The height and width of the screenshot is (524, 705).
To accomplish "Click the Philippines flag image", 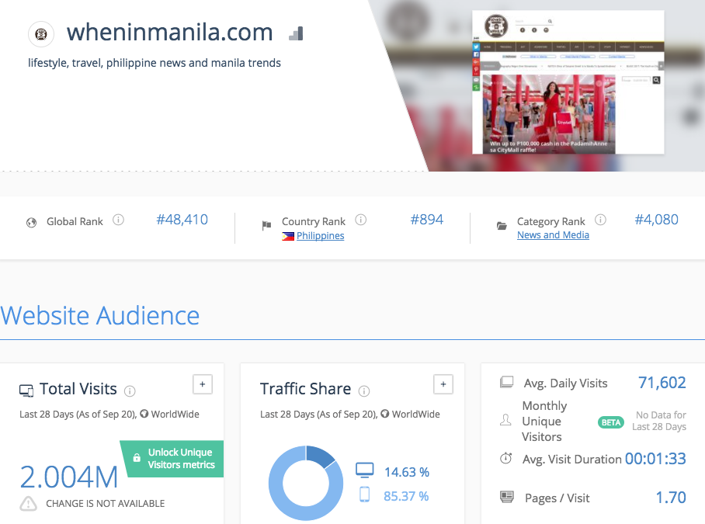I will click(x=288, y=236).
